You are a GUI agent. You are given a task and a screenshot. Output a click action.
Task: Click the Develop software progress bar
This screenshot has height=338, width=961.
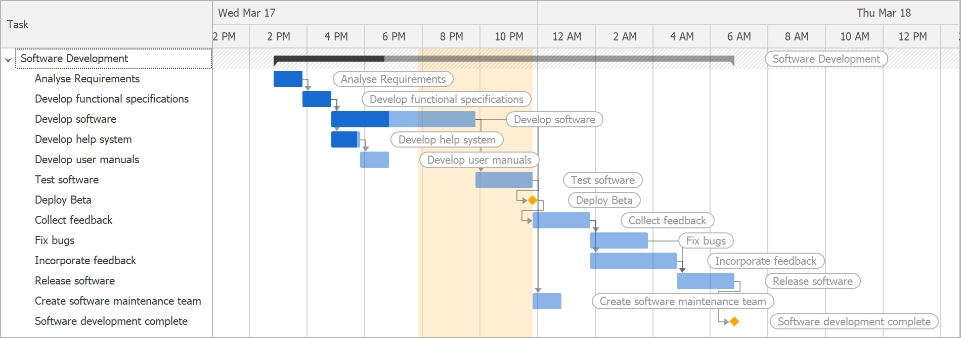[360, 119]
